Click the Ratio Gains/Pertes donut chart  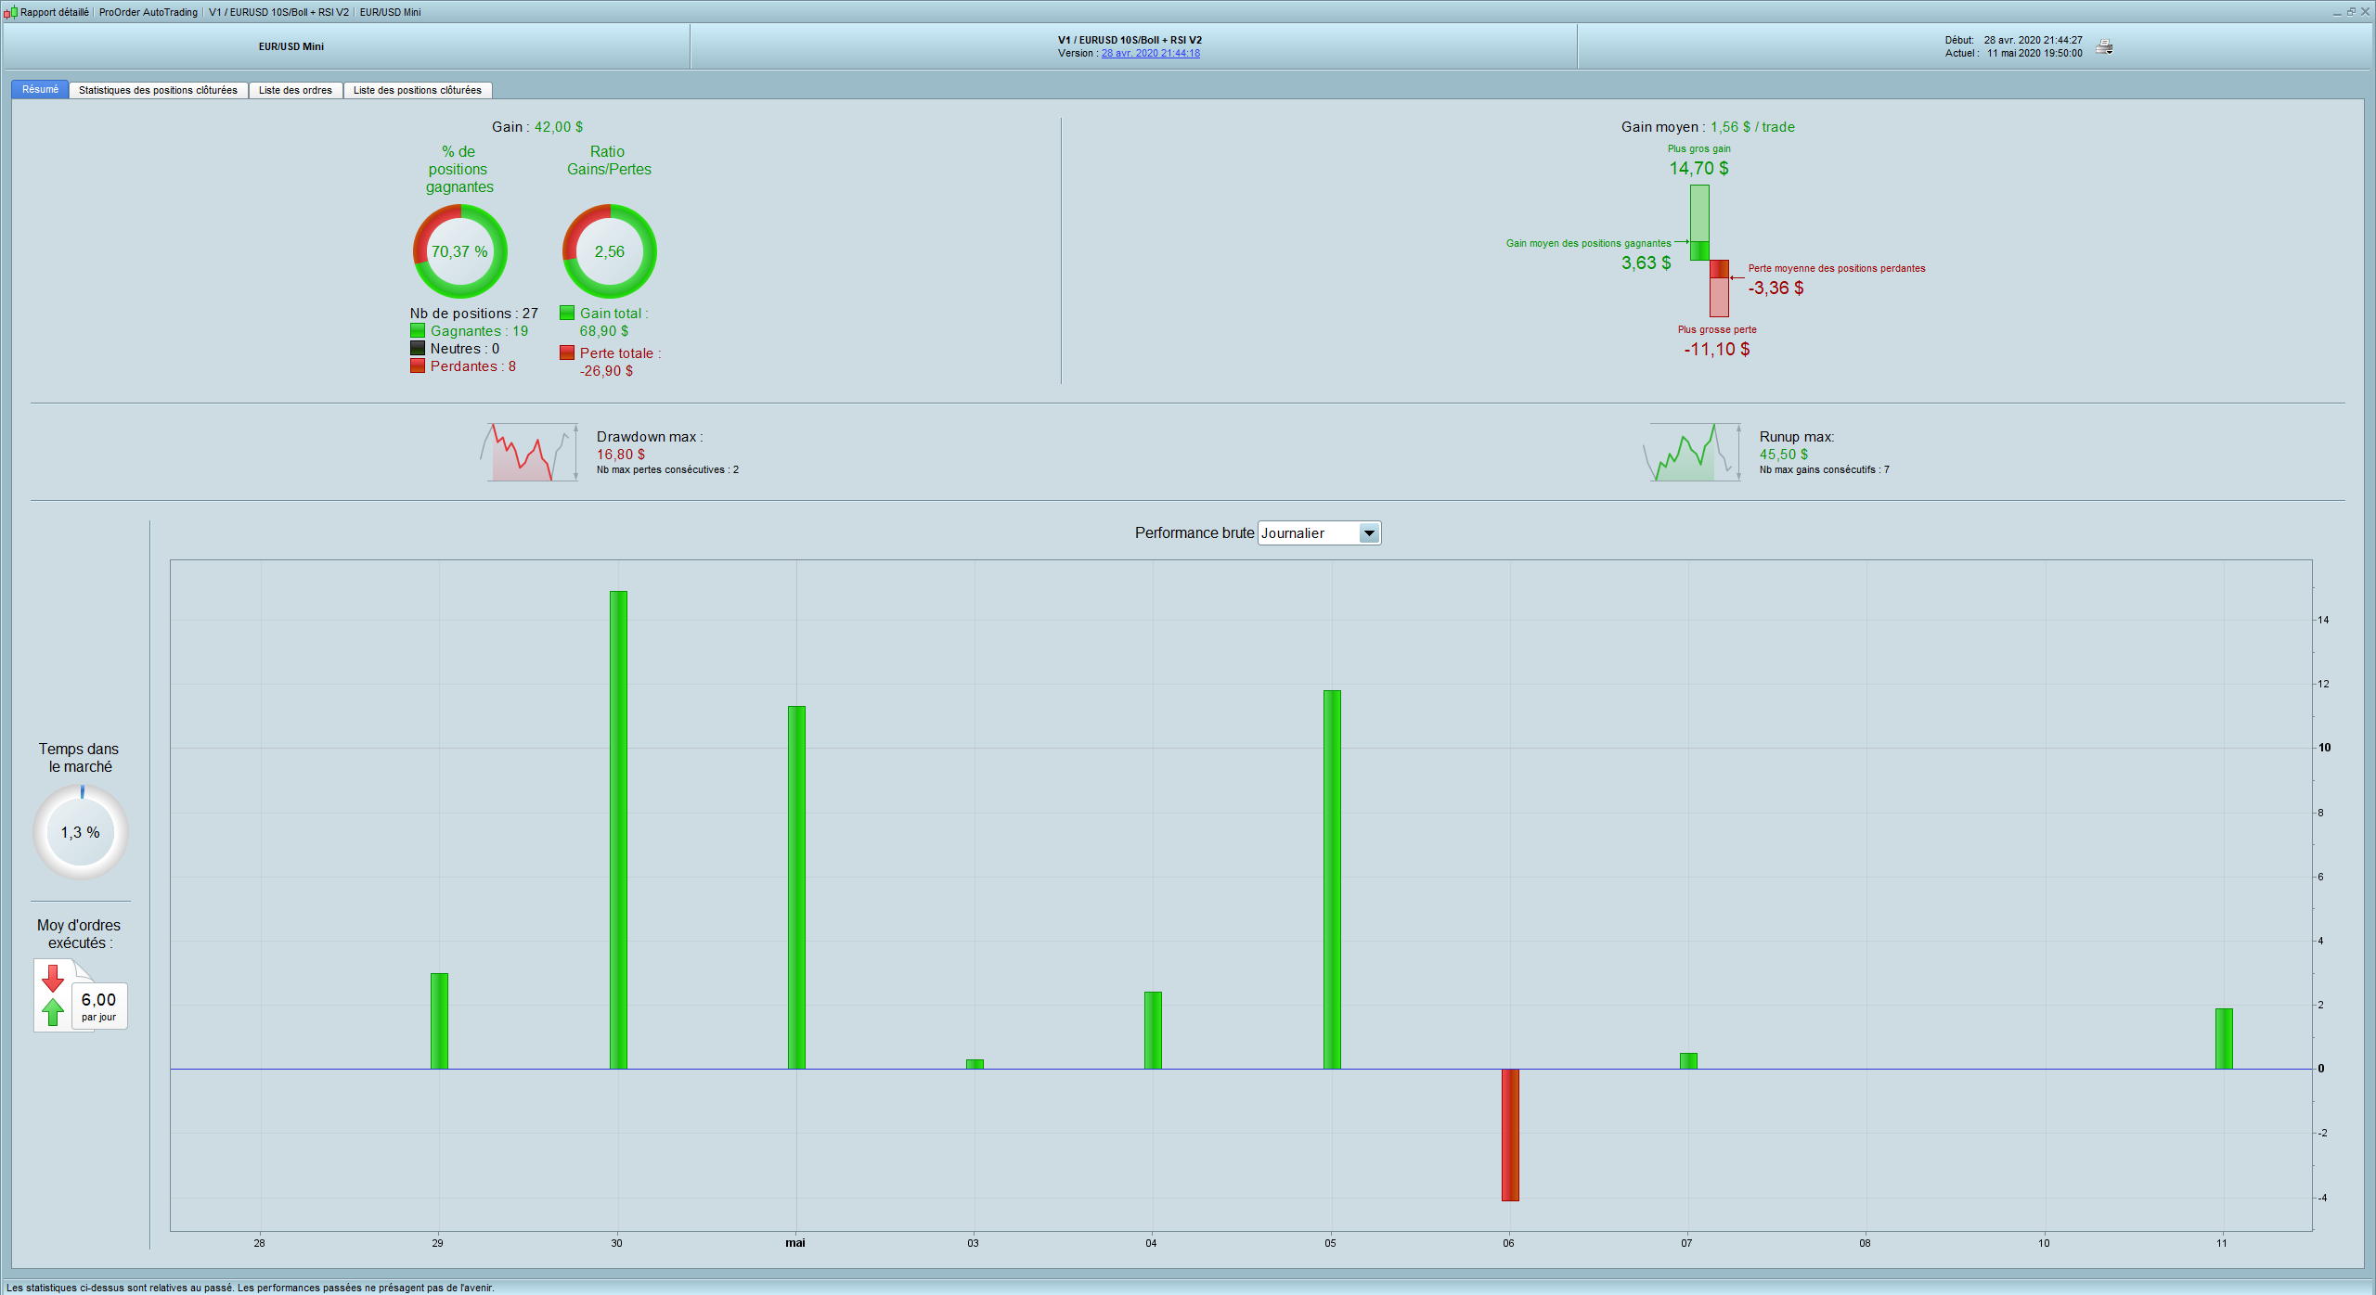(x=609, y=251)
